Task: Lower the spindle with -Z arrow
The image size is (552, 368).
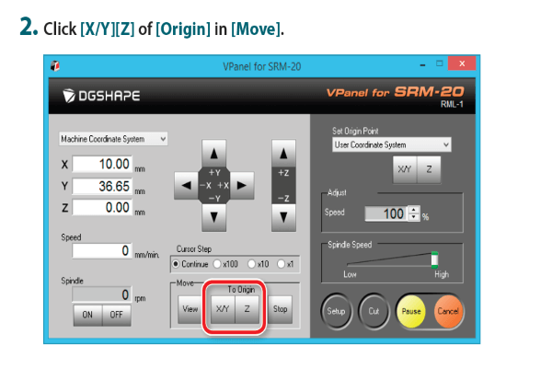Action: pyautogui.click(x=283, y=217)
